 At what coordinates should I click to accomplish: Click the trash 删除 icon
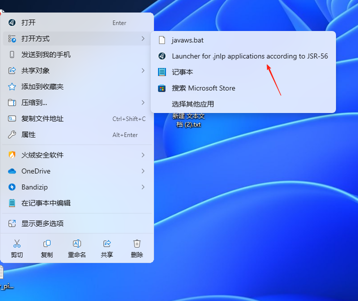click(x=137, y=243)
